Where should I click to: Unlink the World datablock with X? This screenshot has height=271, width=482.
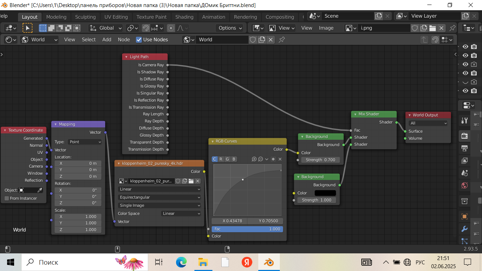[x=271, y=40]
